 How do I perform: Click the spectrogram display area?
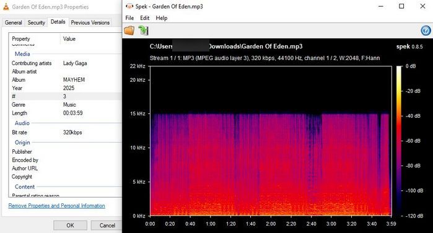click(x=271, y=141)
